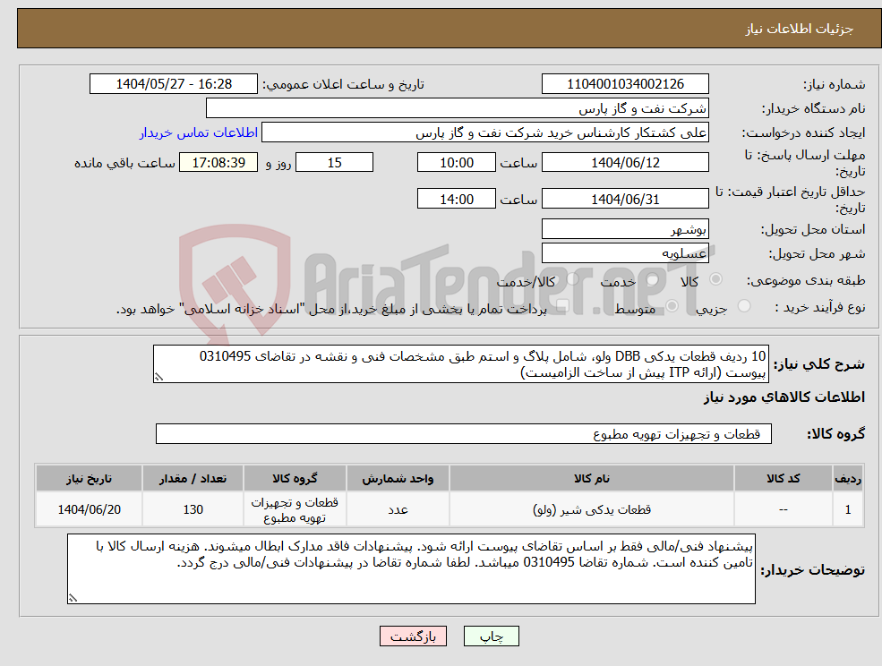Click the goods group field قطعات و تجهیزات تهویه مطبوع
Screen dimensions: 882x666
[464, 433]
